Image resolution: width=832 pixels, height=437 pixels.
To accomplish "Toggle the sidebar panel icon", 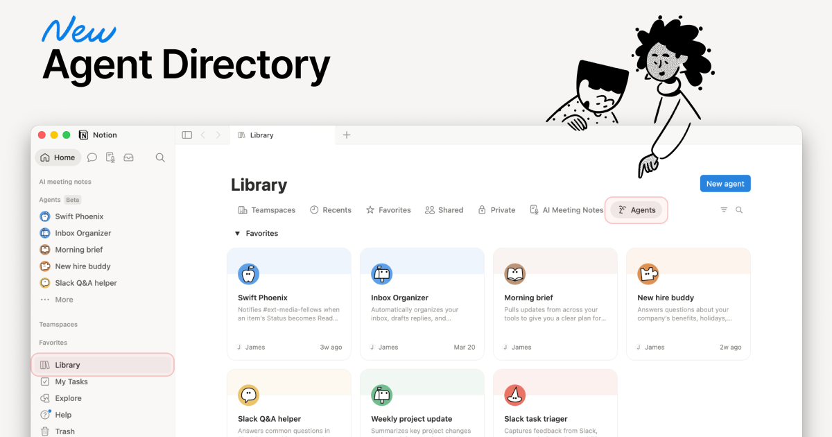I will point(187,135).
